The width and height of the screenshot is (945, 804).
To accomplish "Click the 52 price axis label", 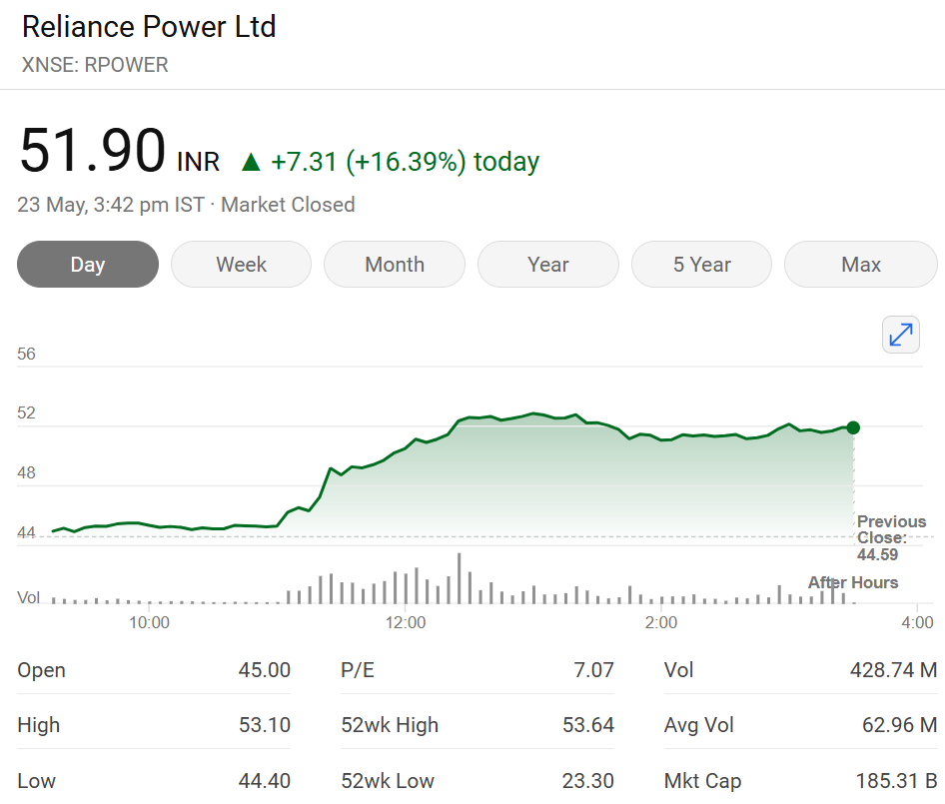I will [27, 412].
